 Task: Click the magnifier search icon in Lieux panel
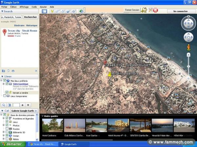click(4, 105)
